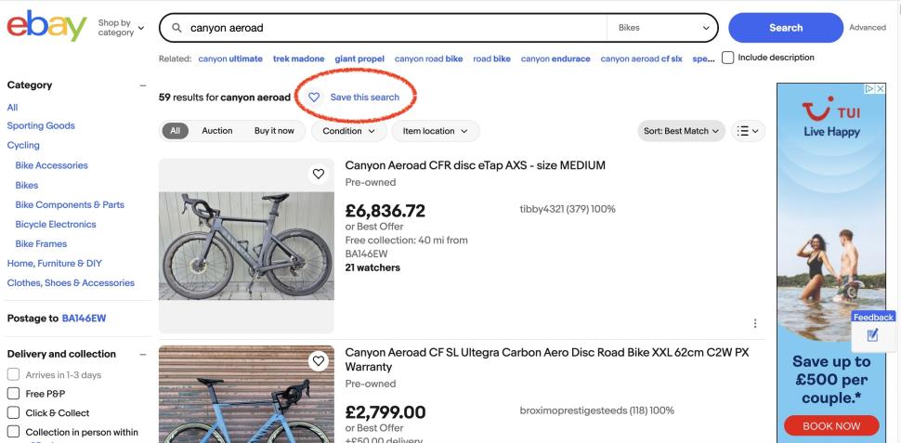This screenshot has height=443, width=901.
Task: Click the heart icon beside Save this search
Action: tap(314, 98)
